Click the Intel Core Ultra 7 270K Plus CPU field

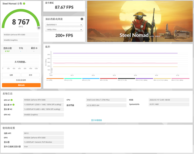tap(106, 100)
